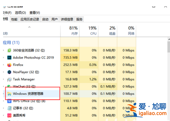The height and width of the screenshot is (121, 170).
Task: Switch to the 服务 tab
Action: pos(79,19)
